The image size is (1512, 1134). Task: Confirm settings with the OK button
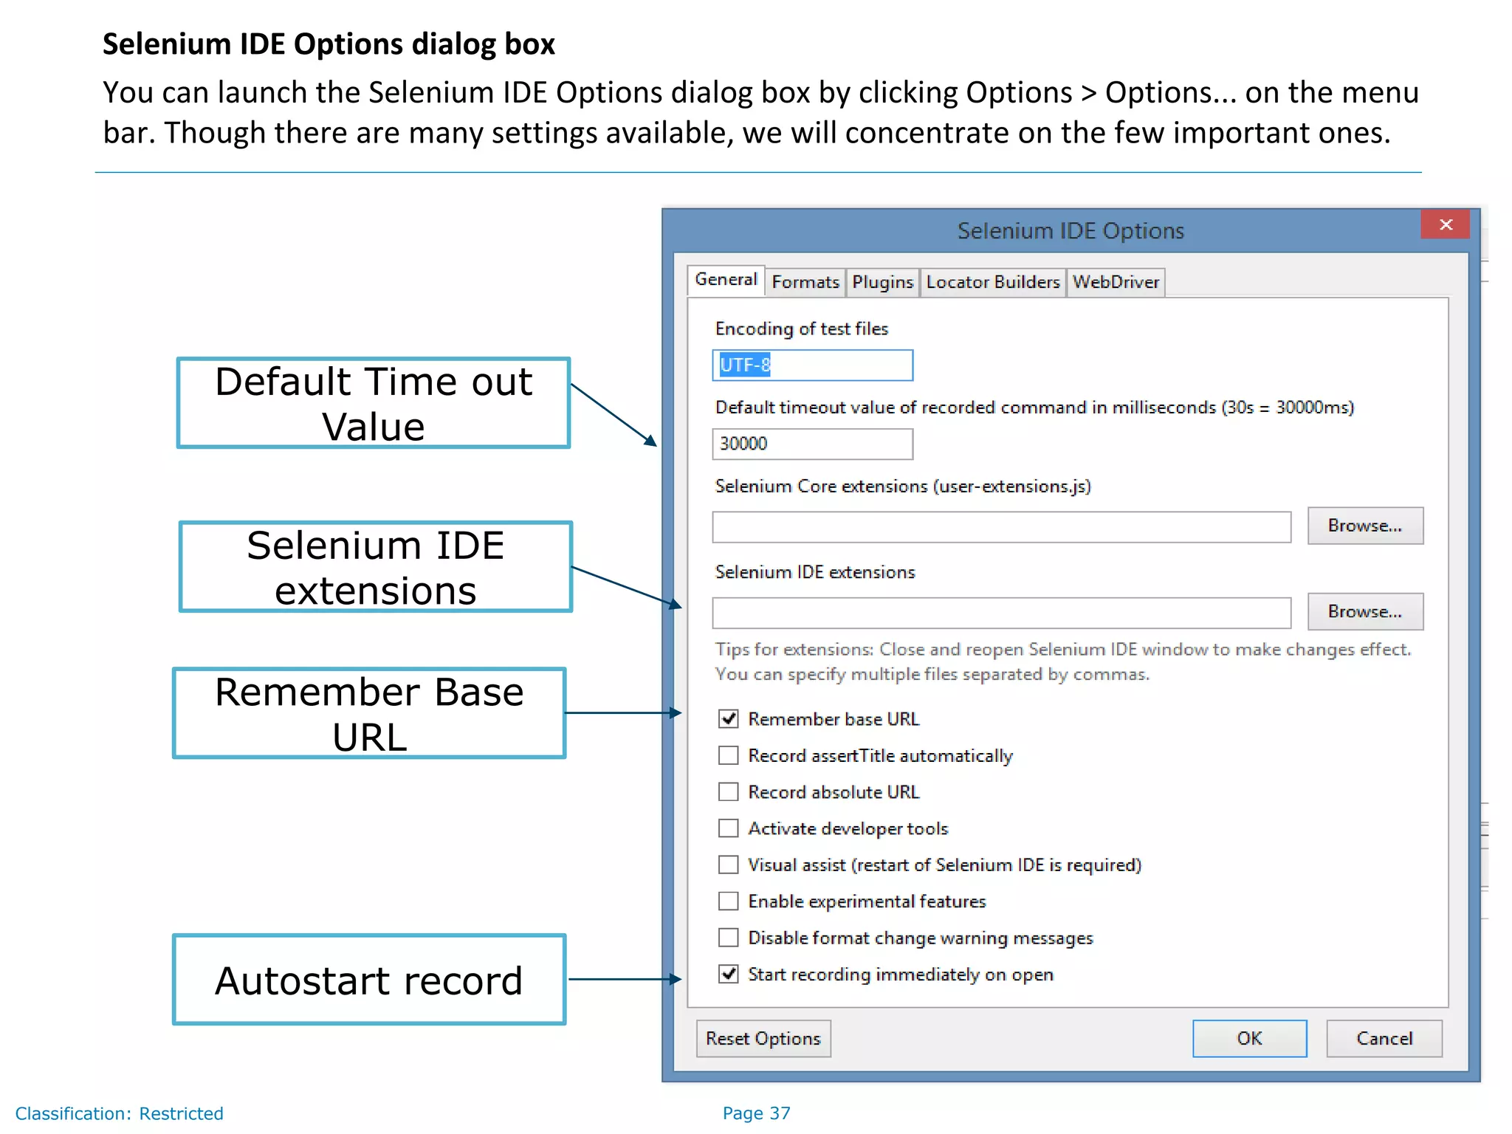click(1249, 1039)
